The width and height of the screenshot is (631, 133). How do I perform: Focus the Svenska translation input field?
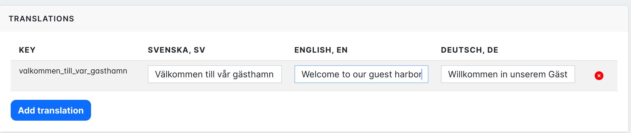[x=214, y=74]
